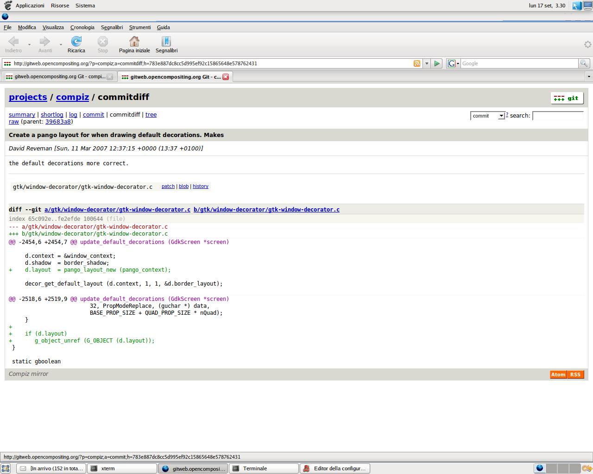Expand the commit search type dropdown
The image size is (593, 474).
[x=501, y=116]
